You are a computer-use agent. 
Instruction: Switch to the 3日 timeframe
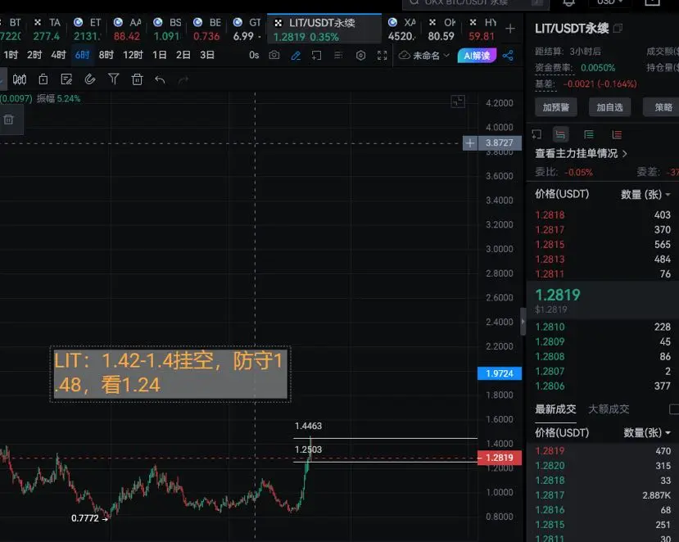click(x=207, y=55)
